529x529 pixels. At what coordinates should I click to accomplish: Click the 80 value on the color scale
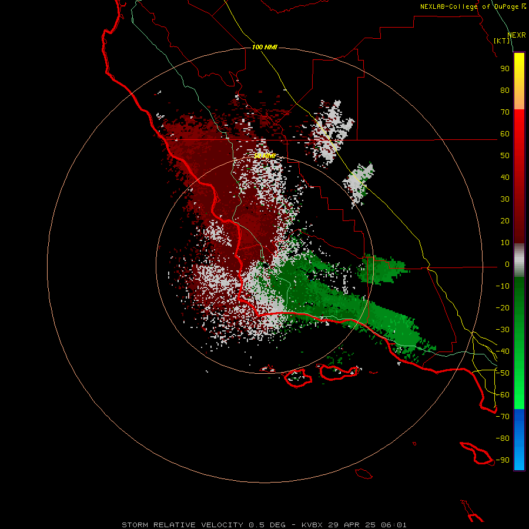tap(505, 91)
